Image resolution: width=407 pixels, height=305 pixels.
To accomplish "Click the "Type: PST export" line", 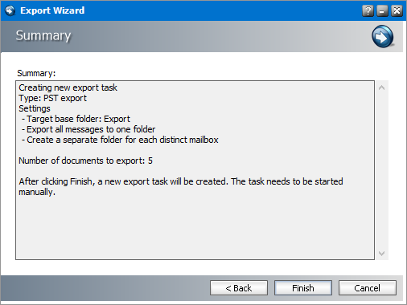I will tap(52, 98).
